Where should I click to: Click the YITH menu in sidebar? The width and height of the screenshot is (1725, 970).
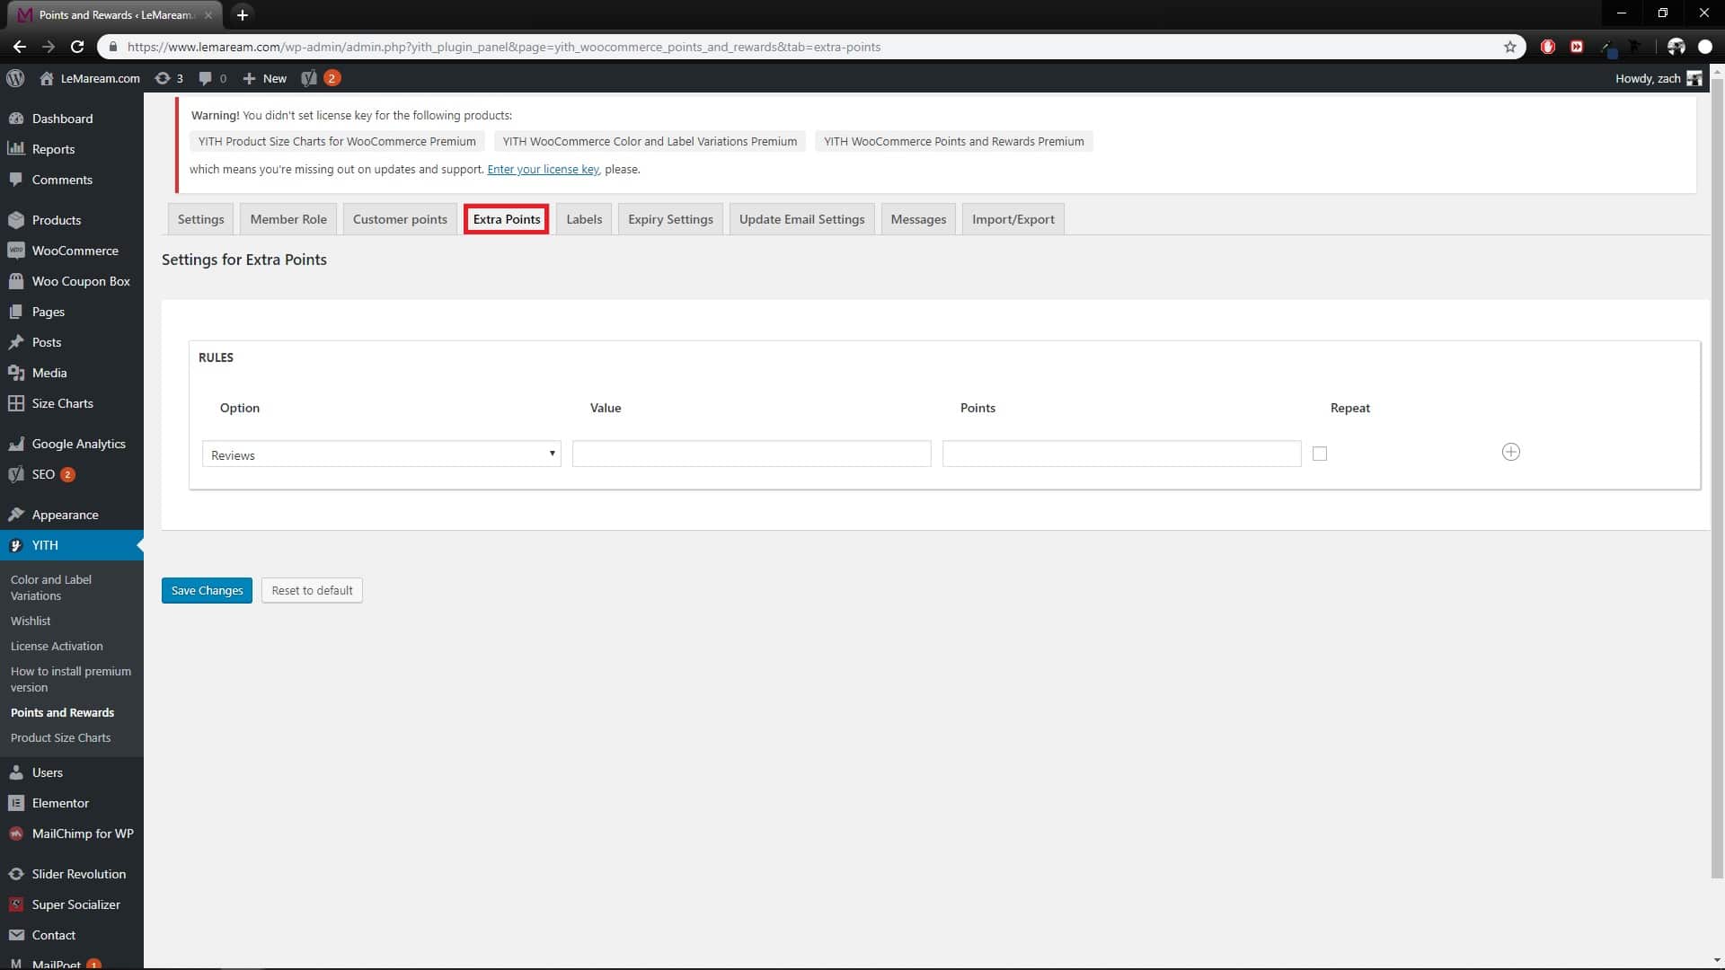coord(72,545)
